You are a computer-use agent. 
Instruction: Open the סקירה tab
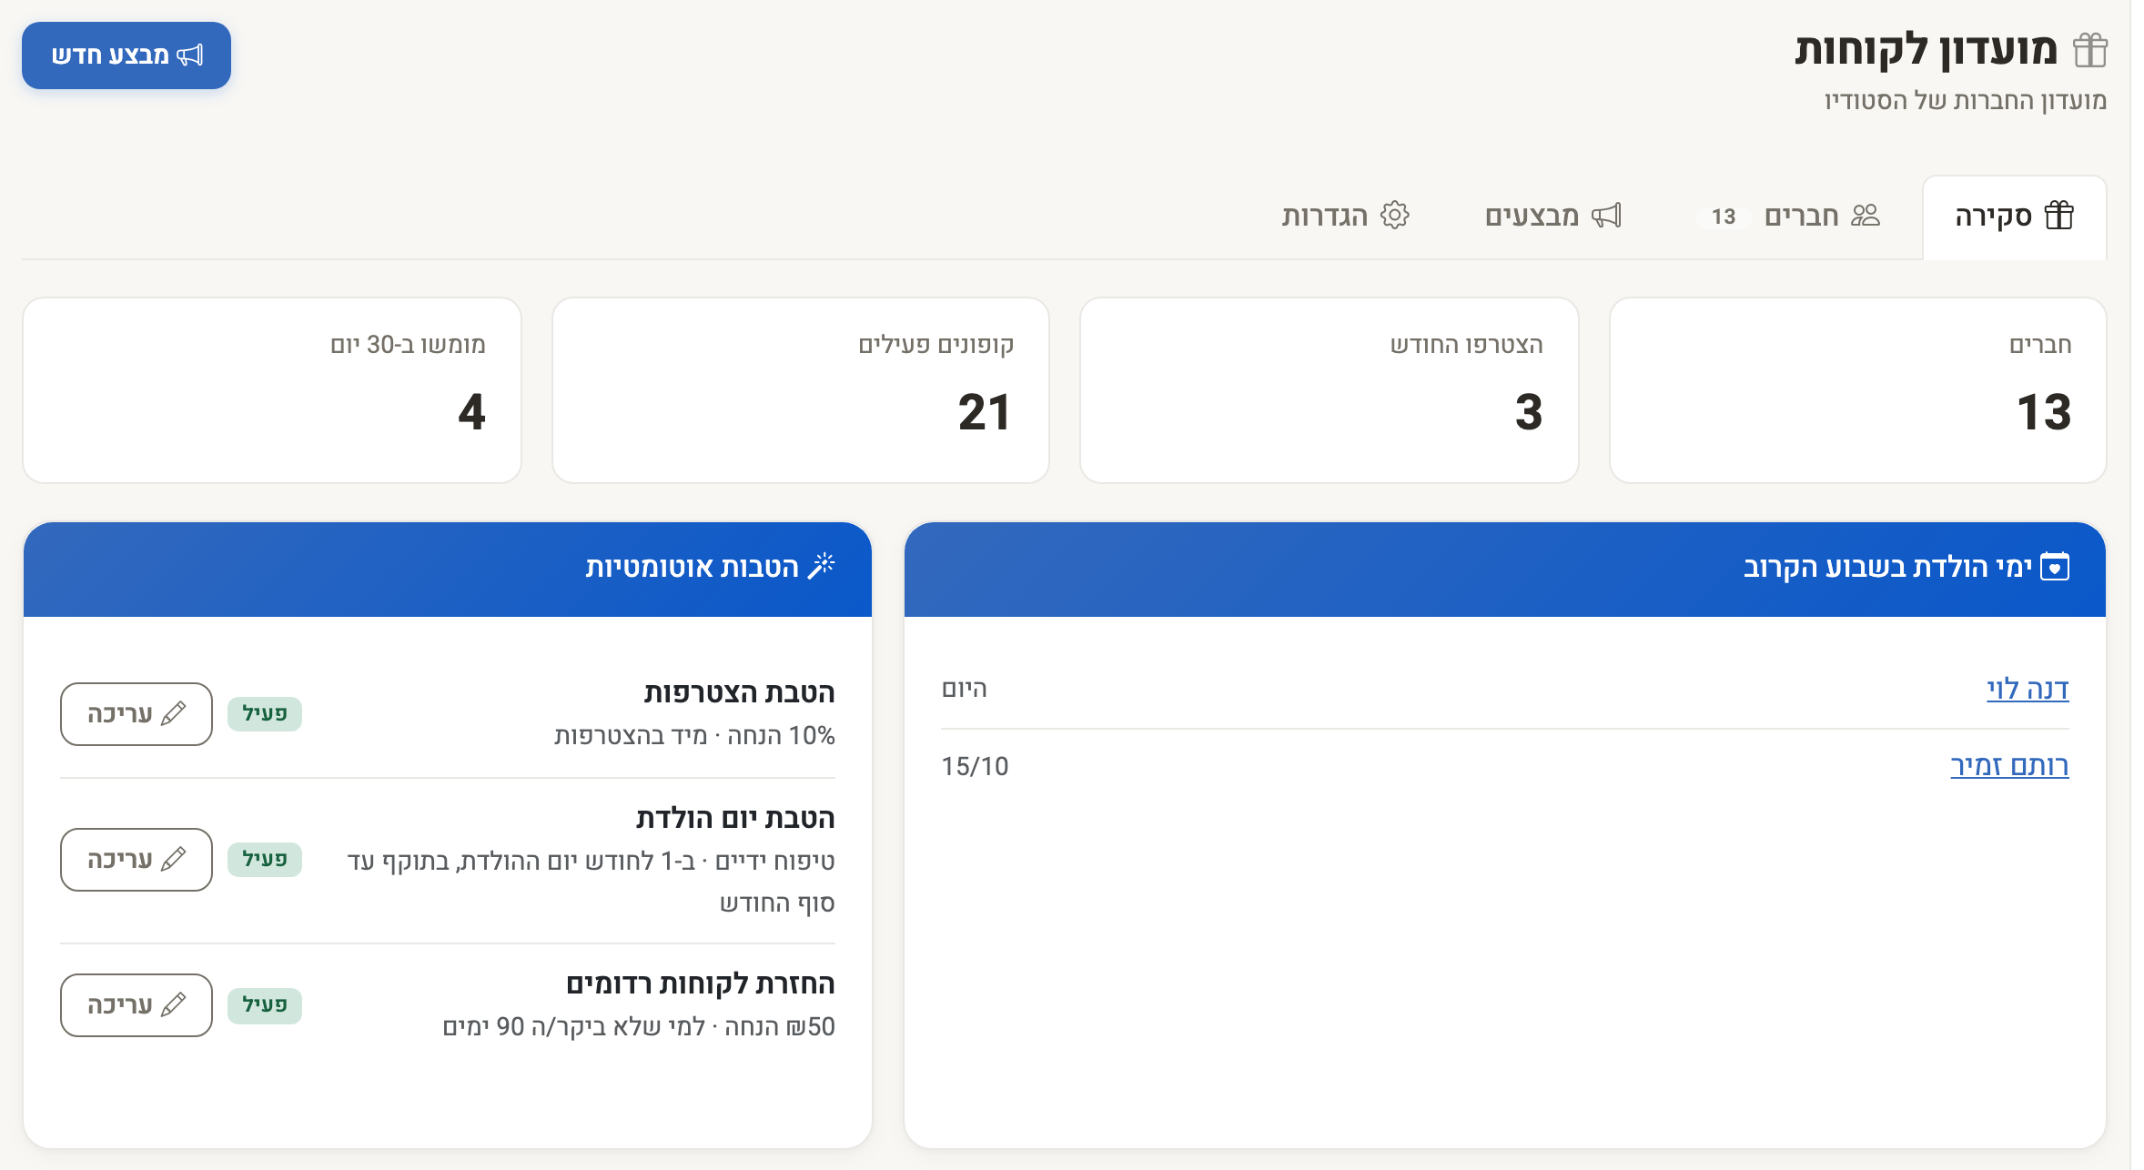tap(2015, 217)
